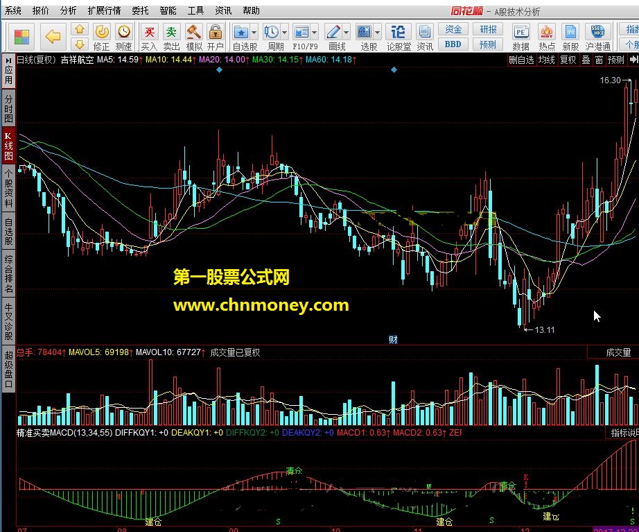The height and width of the screenshot is (532, 639).
Task: Open the 分析 menu
Action: coord(68,10)
